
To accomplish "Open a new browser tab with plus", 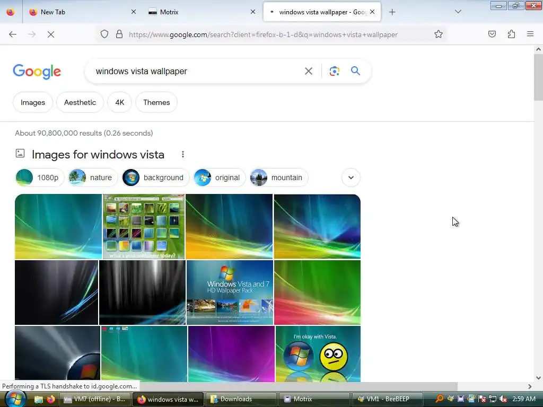I will coord(392,12).
